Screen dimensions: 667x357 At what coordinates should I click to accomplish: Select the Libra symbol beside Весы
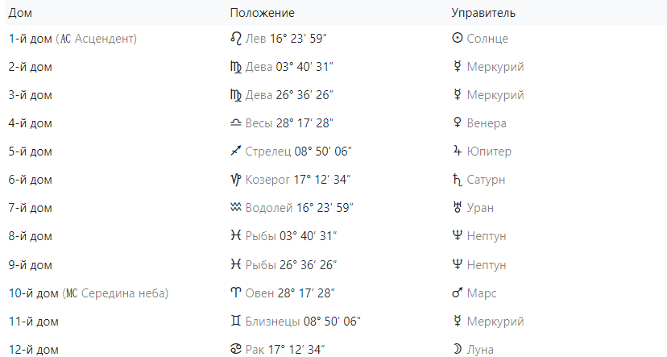pos(236,123)
